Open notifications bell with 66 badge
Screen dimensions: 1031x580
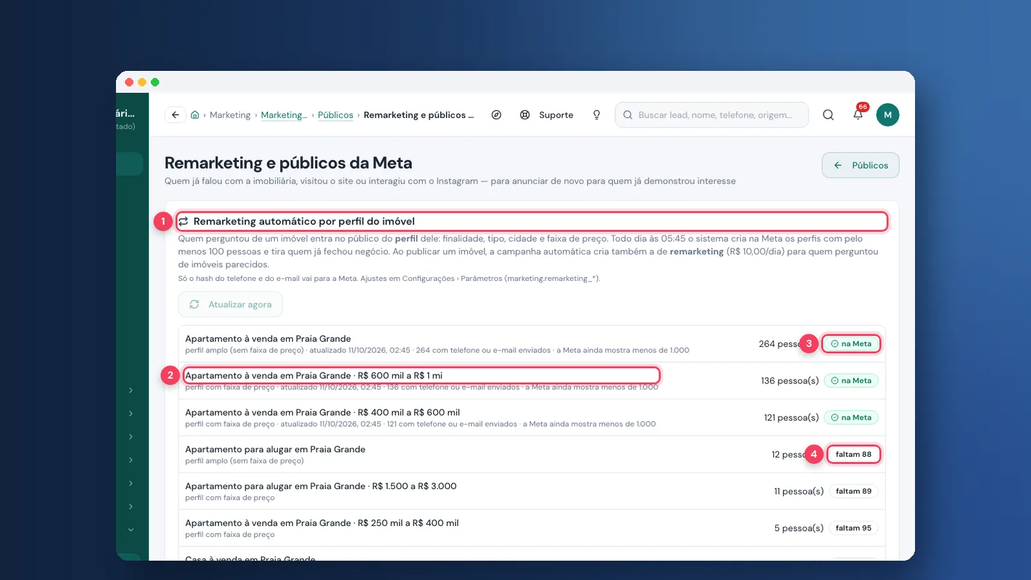click(x=858, y=114)
